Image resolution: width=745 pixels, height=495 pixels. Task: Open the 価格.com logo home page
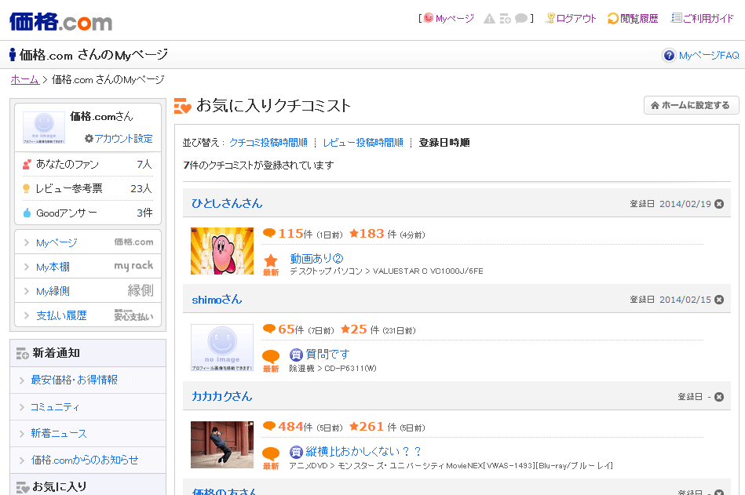tap(60, 22)
